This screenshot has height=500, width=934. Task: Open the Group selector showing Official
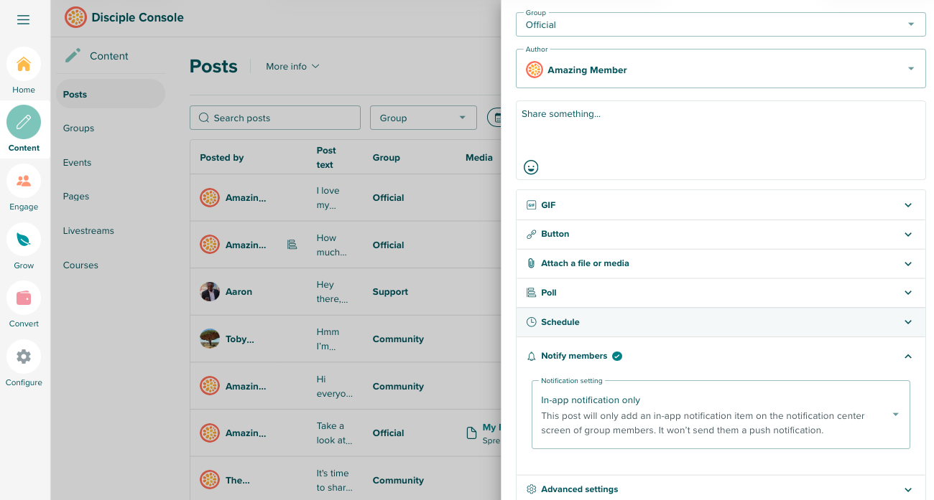720,24
